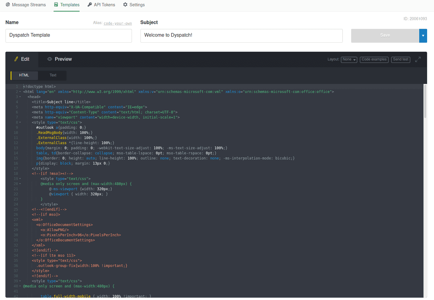The height and width of the screenshot is (300, 434).
Task: Edit the alias code-your-own link
Action: point(118,23)
